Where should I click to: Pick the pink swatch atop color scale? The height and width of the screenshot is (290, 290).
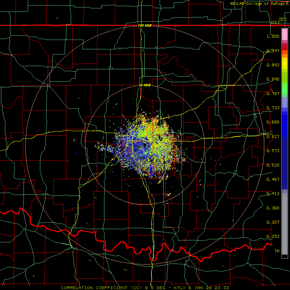[285, 34]
